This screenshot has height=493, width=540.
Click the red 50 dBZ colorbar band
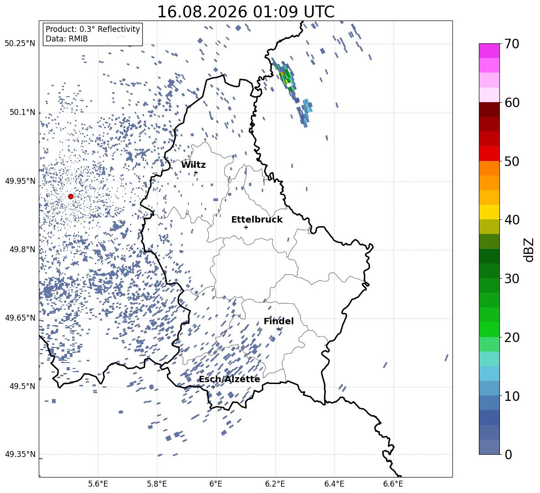click(x=489, y=154)
